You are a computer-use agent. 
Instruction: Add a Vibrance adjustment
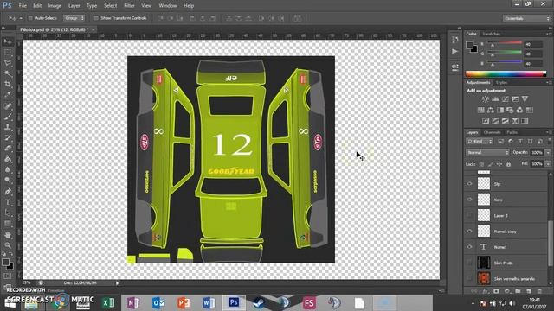pos(525,99)
